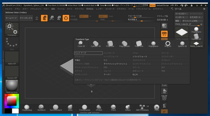Open the Texture Off selector

[x=12, y=72]
